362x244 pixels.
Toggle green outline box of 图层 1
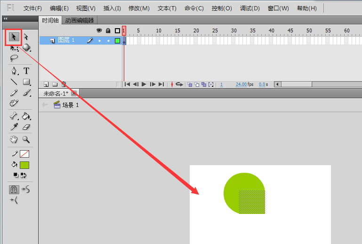coord(117,41)
